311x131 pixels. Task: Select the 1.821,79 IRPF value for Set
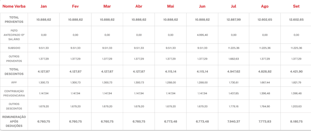point(296,82)
